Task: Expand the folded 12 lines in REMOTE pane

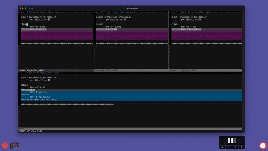Action: (x=206, y=12)
